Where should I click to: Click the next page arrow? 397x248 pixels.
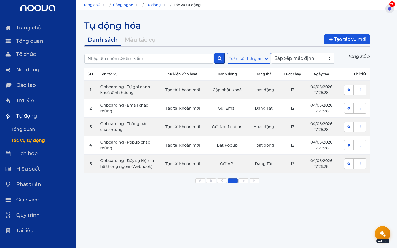tap(243, 181)
